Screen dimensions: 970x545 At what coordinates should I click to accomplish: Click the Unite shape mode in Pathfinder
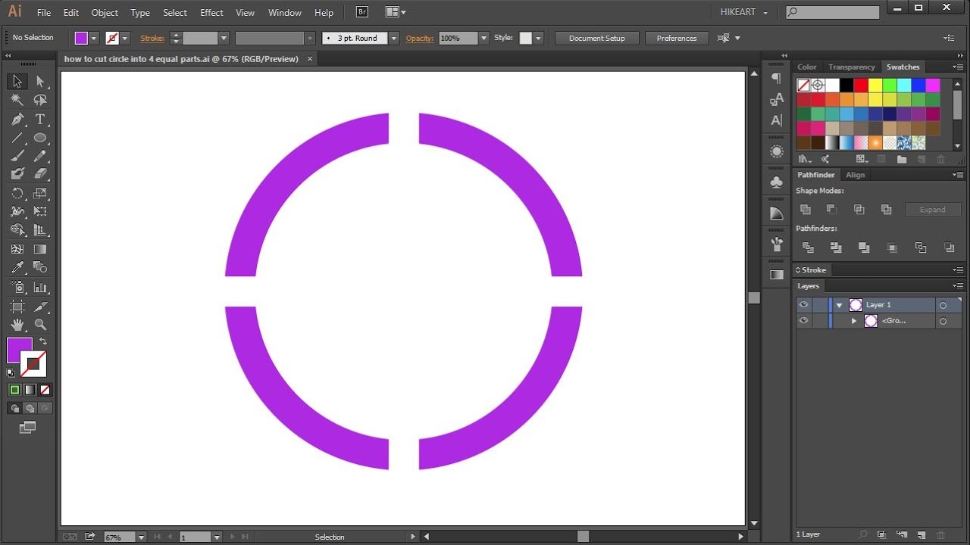(x=806, y=210)
